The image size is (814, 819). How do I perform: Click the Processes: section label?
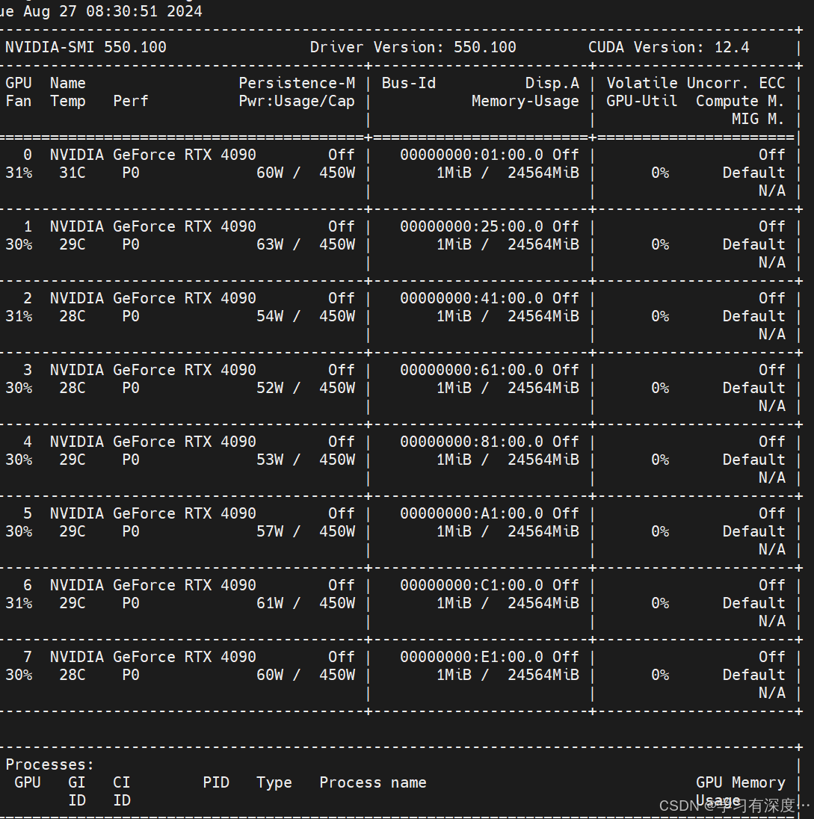49,764
